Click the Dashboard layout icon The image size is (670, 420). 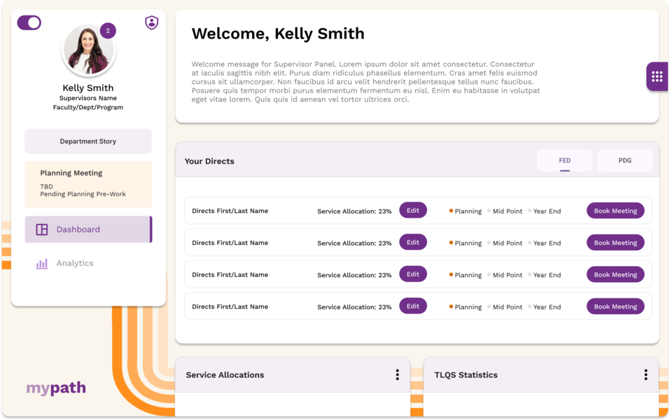pos(42,230)
